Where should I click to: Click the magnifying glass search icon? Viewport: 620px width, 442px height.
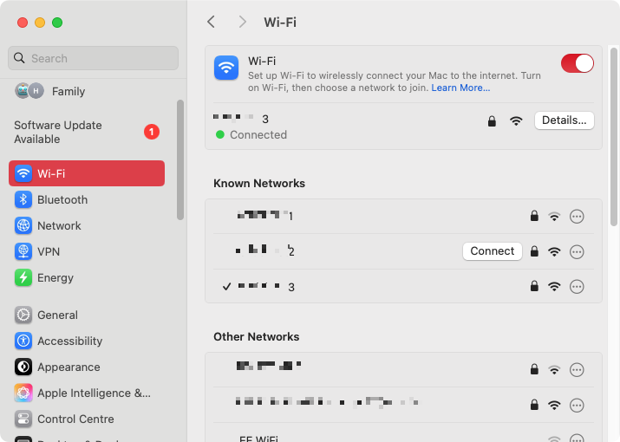19,58
